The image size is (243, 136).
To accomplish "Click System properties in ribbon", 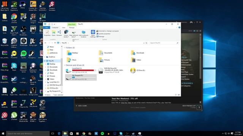I will (103, 34).
